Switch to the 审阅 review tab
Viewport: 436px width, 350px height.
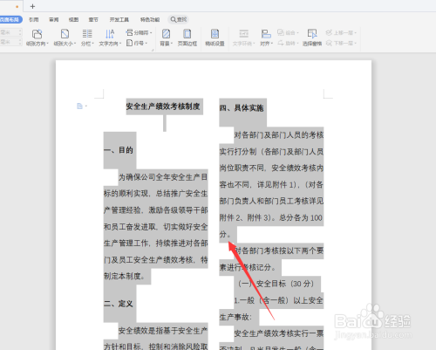tap(54, 19)
